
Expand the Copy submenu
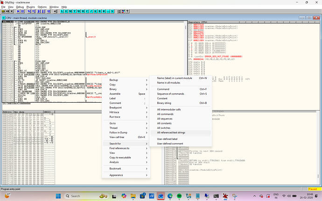click(x=126, y=84)
